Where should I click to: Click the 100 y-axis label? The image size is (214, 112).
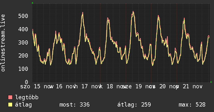[23, 69]
